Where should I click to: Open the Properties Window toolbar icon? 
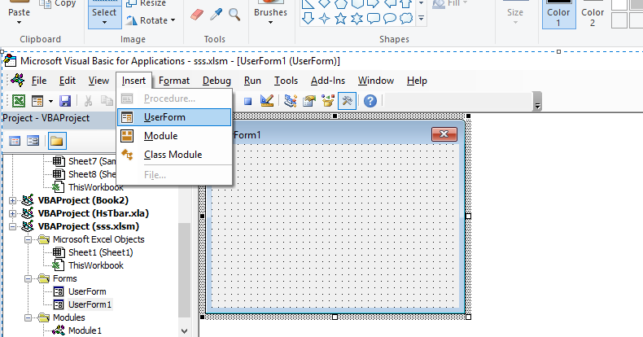click(x=309, y=100)
